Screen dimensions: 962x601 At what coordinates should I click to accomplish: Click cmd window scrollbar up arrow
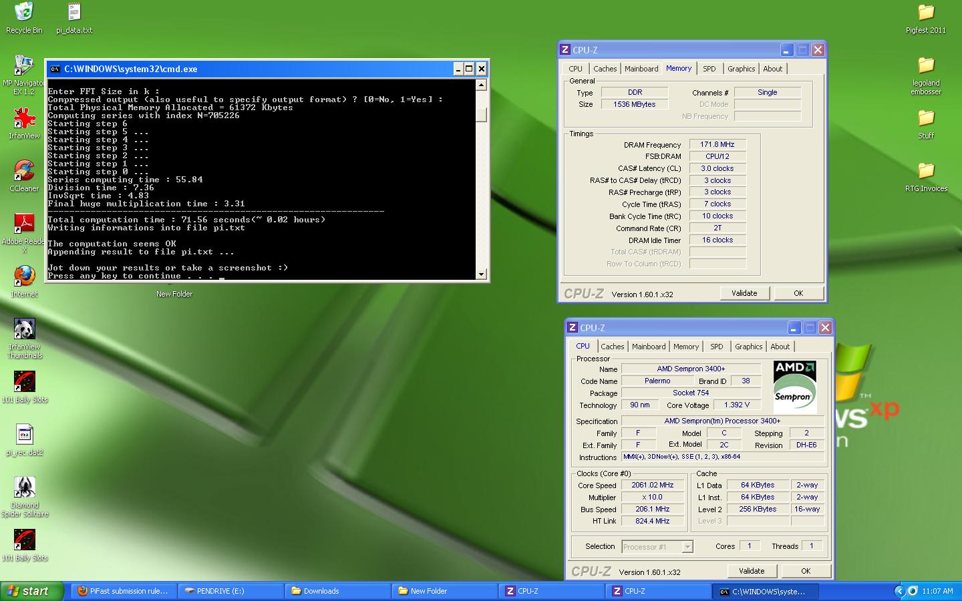(481, 85)
